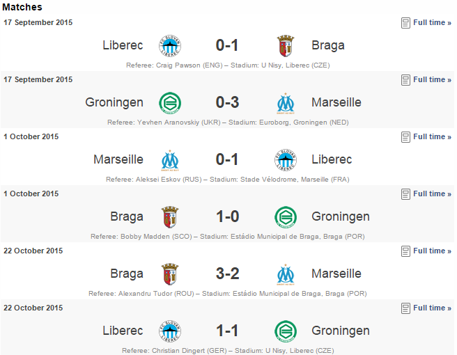Click report icon for Braga 3-2 Marseille match

point(405,251)
